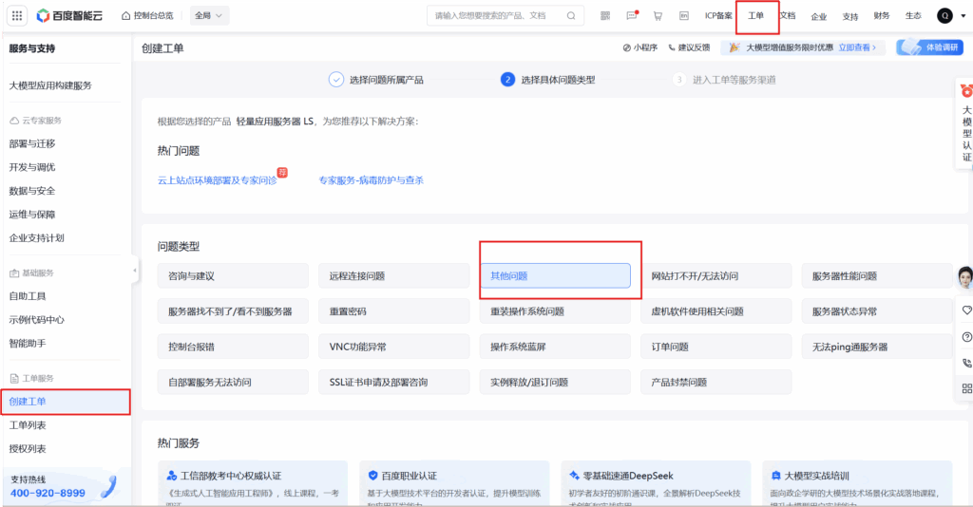Select 产品封禁问题 problem type
973x507 pixels.
click(x=716, y=382)
